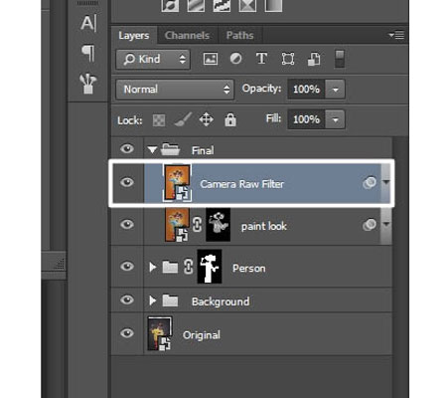Switch to the Paths tab

point(239,35)
